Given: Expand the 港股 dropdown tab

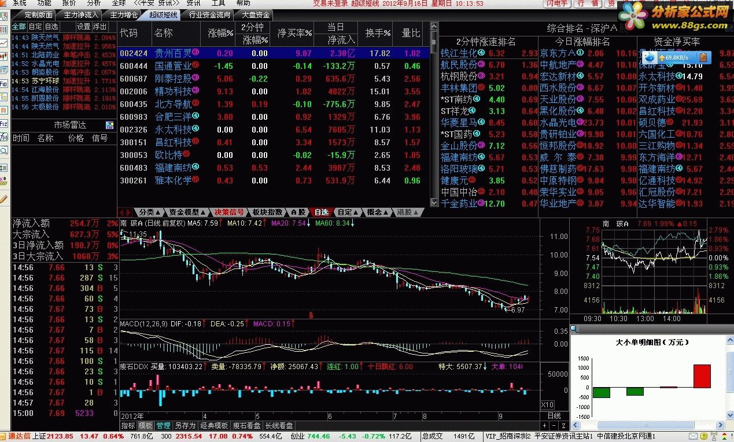Looking at the screenshot, I should 408,212.
